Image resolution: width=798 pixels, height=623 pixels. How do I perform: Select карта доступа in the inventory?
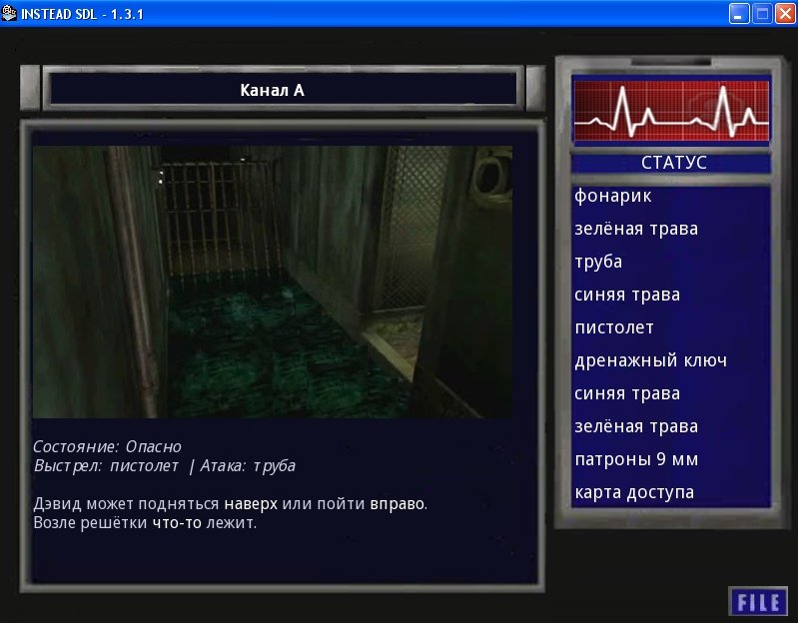coord(634,493)
